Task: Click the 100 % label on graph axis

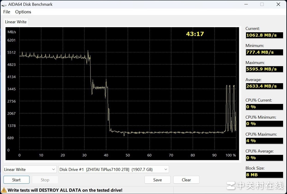Action: tap(231, 155)
